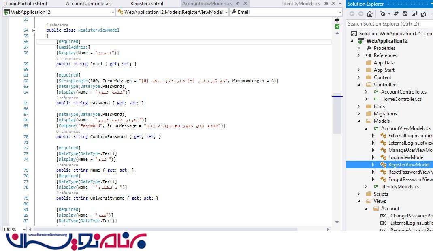Switch to the _LoginPartial.cshtml tab
The image size is (433, 251).
pyautogui.click(x=25, y=4)
